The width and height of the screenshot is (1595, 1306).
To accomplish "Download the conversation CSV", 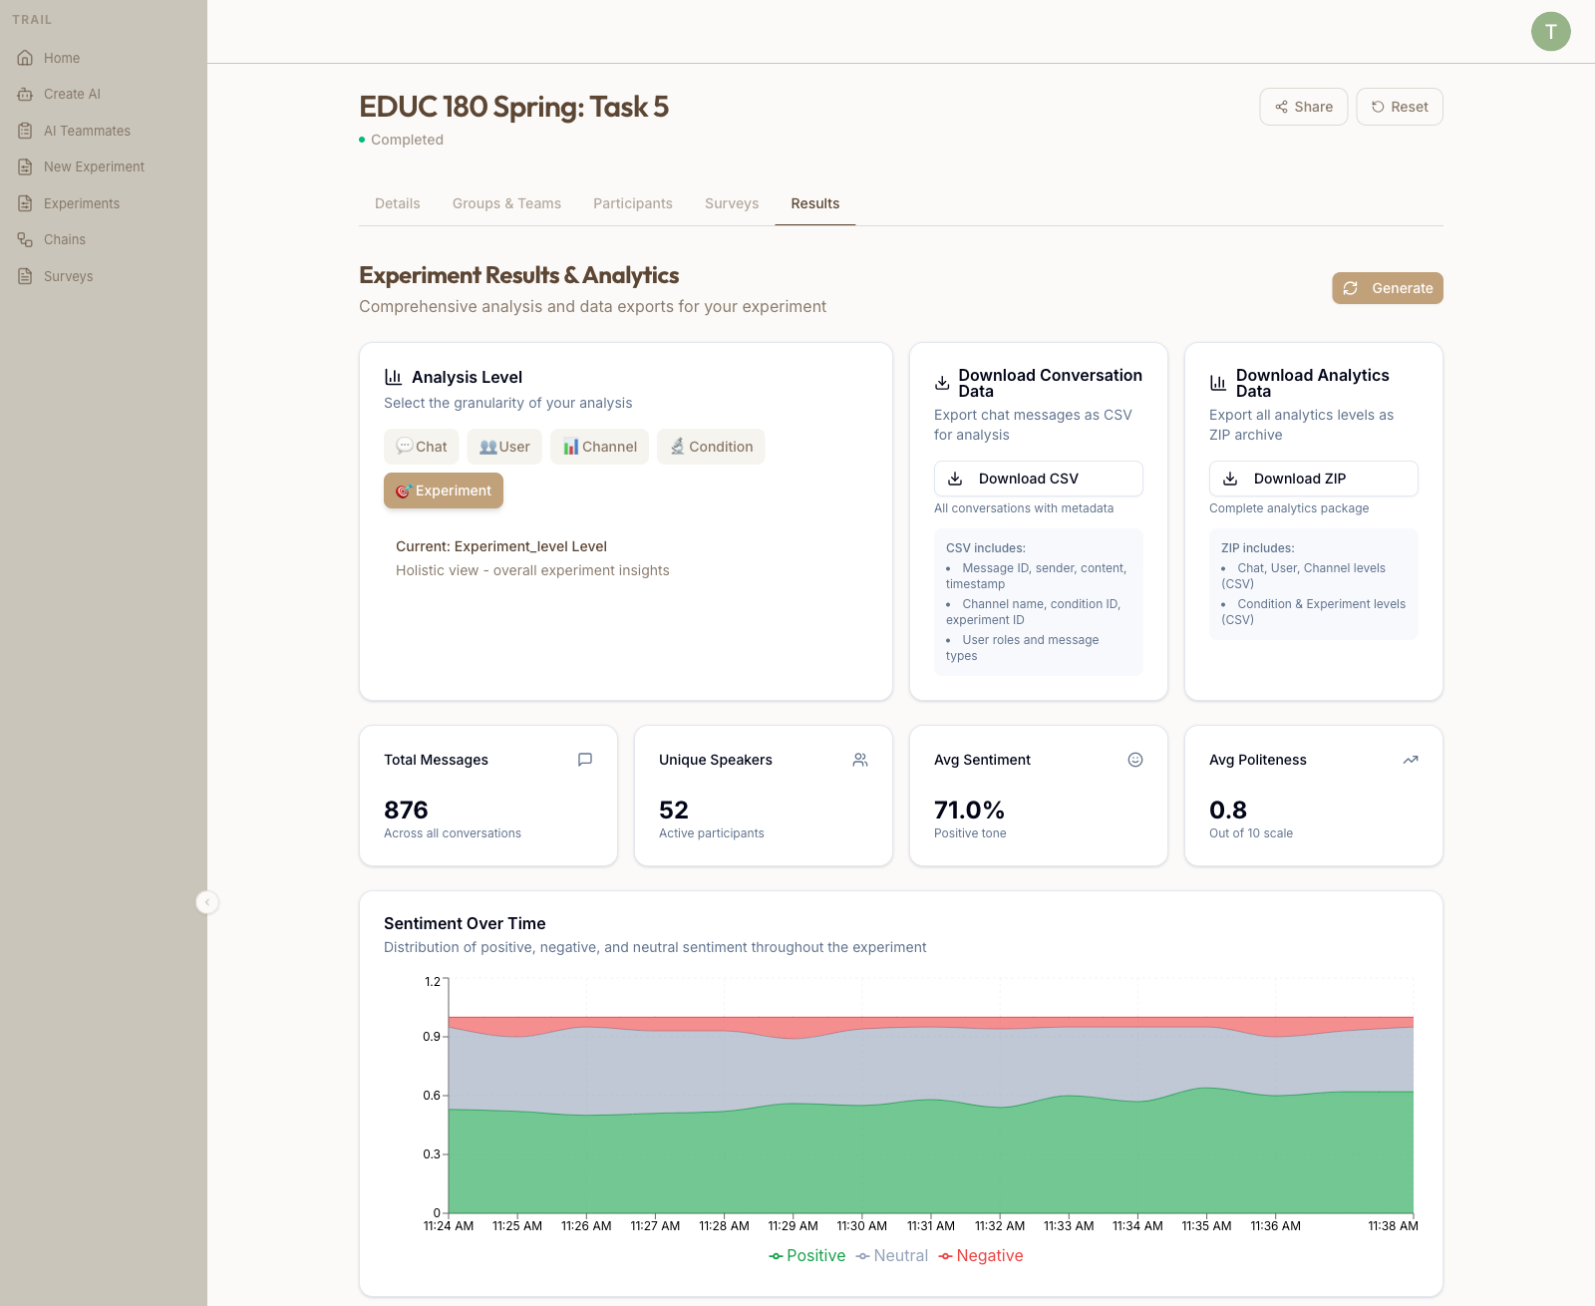I will tap(1039, 479).
